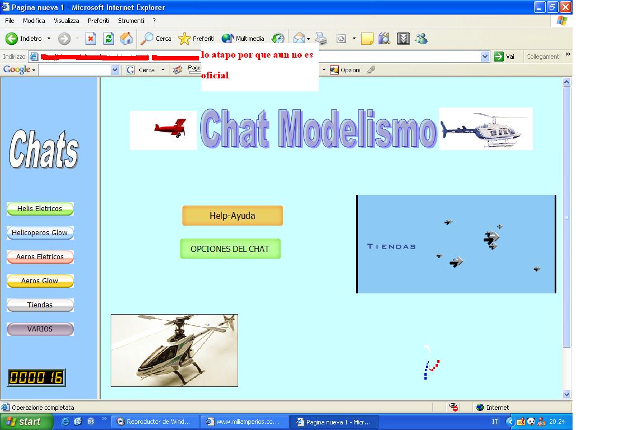624x430 pixels.
Task: Open the Strumenti menu
Action: coord(131,21)
